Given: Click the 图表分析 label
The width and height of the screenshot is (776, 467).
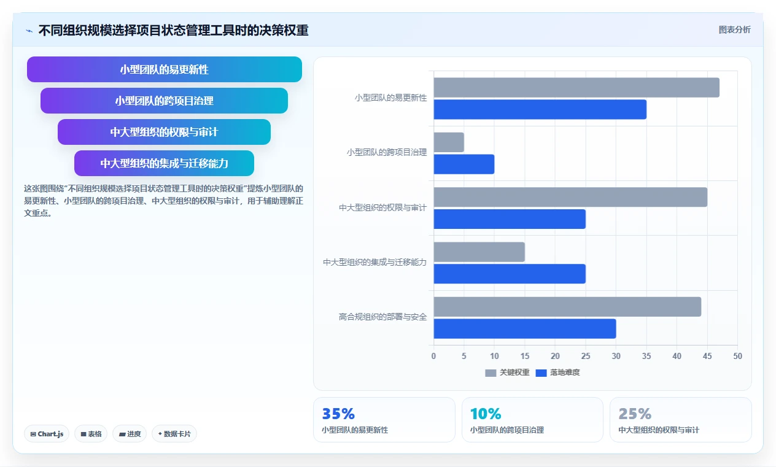Looking at the screenshot, I should coord(734,29).
